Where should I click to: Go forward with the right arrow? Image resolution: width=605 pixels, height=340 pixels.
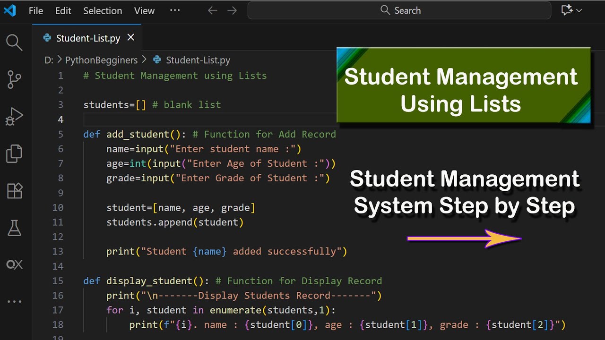coord(232,10)
